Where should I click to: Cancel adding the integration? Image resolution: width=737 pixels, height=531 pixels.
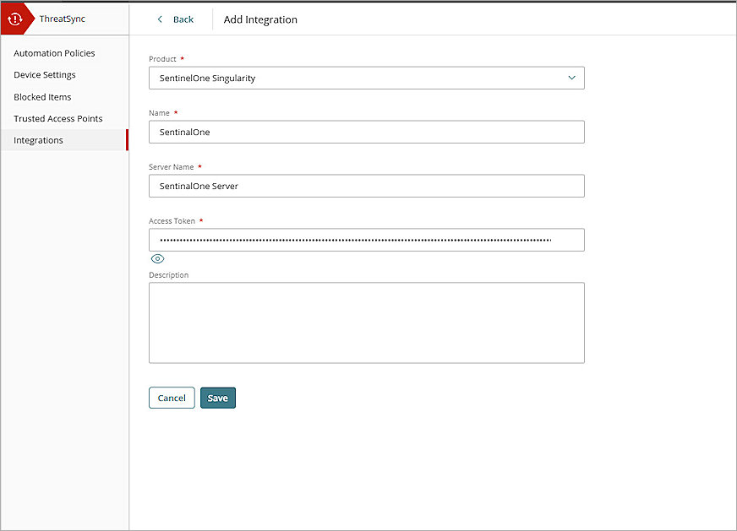[x=172, y=398]
